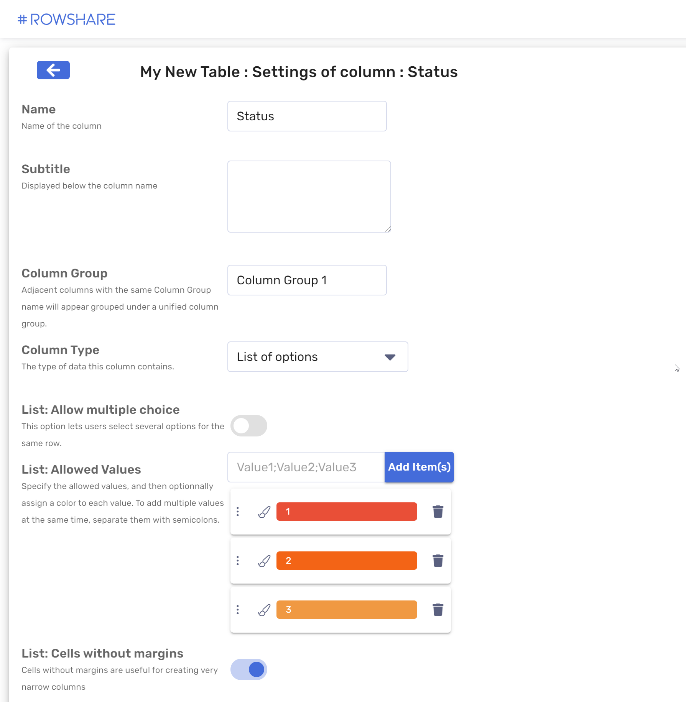Open the paintbrush color picker for value 2
The image size is (686, 702).
264,561
